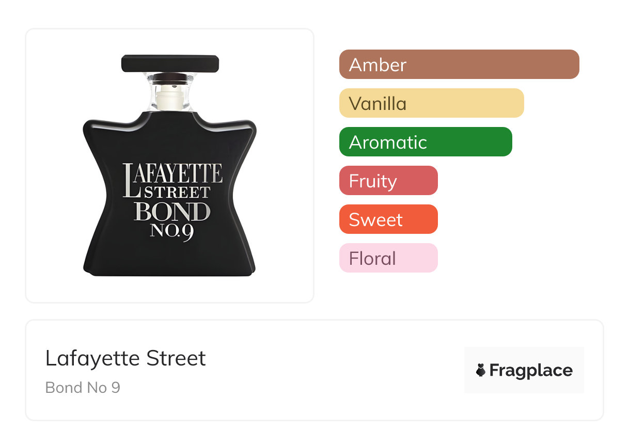Click the black bottle cap
Image resolution: width=629 pixels, height=446 pixels.
point(170,63)
